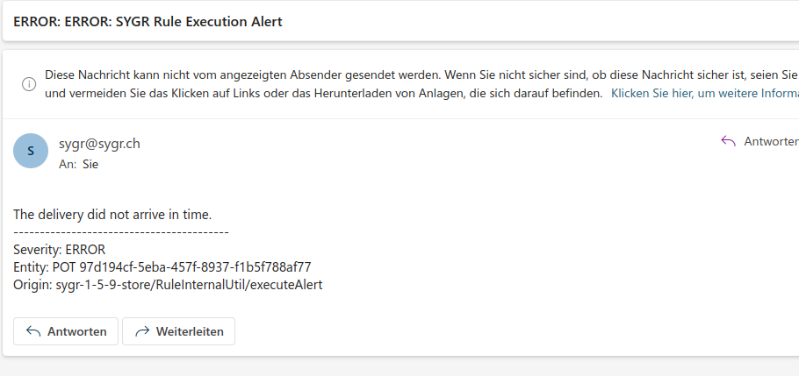Image resolution: width=799 pixels, height=376 pixels.
Task: Click the forward arrow icon inside Weiterleiten
Action: pyautogui.click(x=142, y=331)
